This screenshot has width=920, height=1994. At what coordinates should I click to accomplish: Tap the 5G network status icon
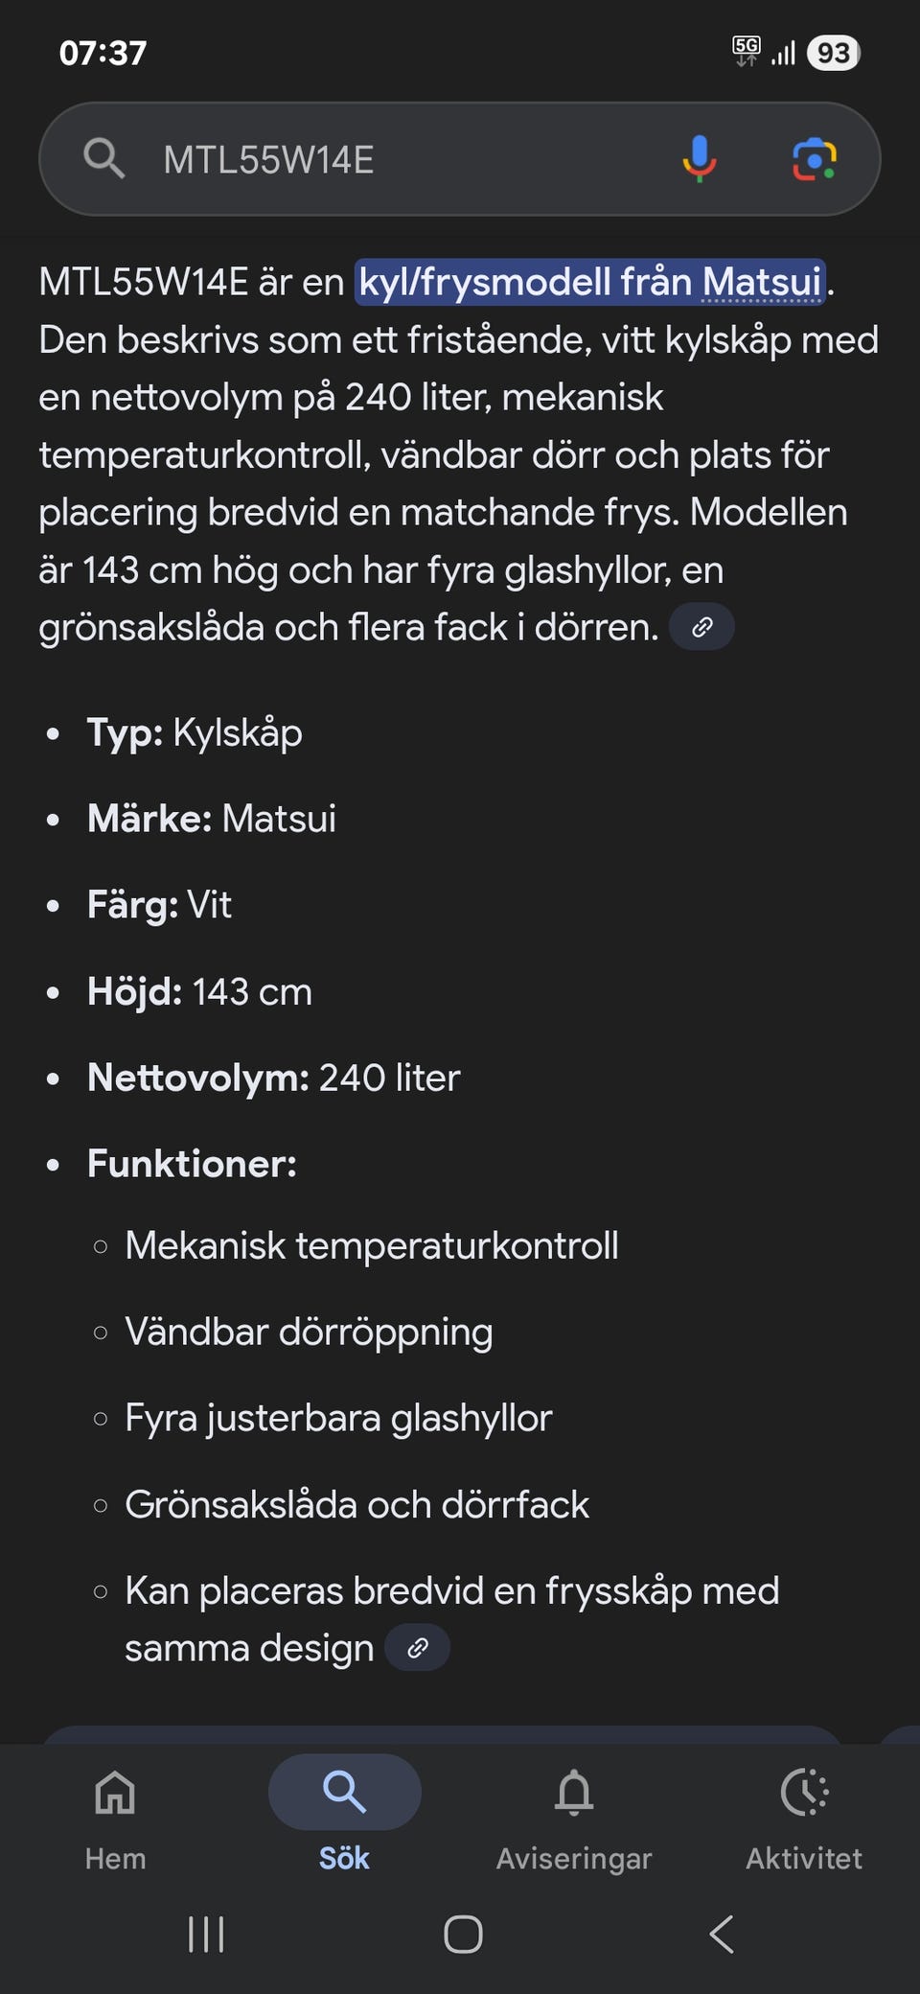746,51
